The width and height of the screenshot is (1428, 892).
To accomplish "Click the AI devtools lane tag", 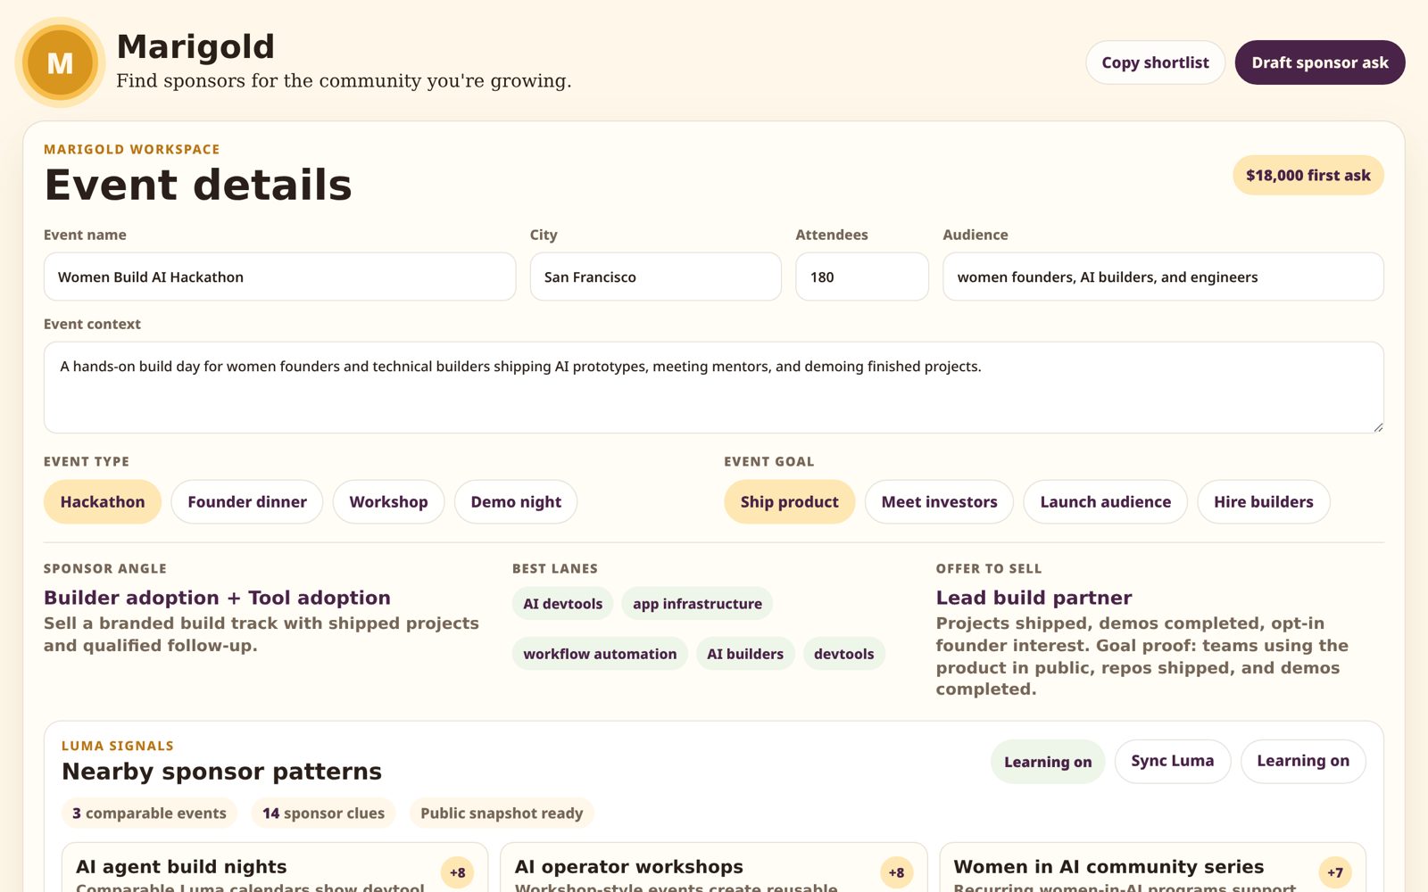I will pos(562,604).
